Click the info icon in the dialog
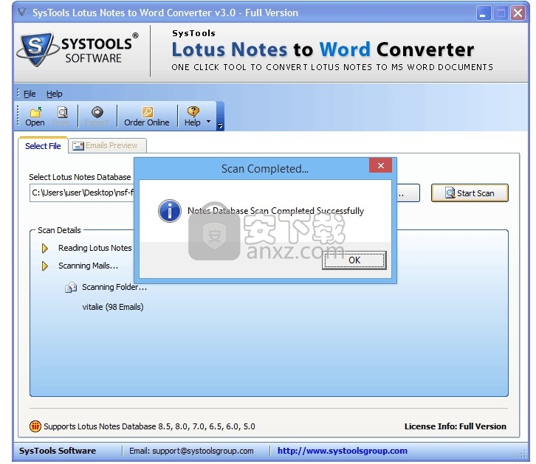The image size is (536, 464). (170, 211)
